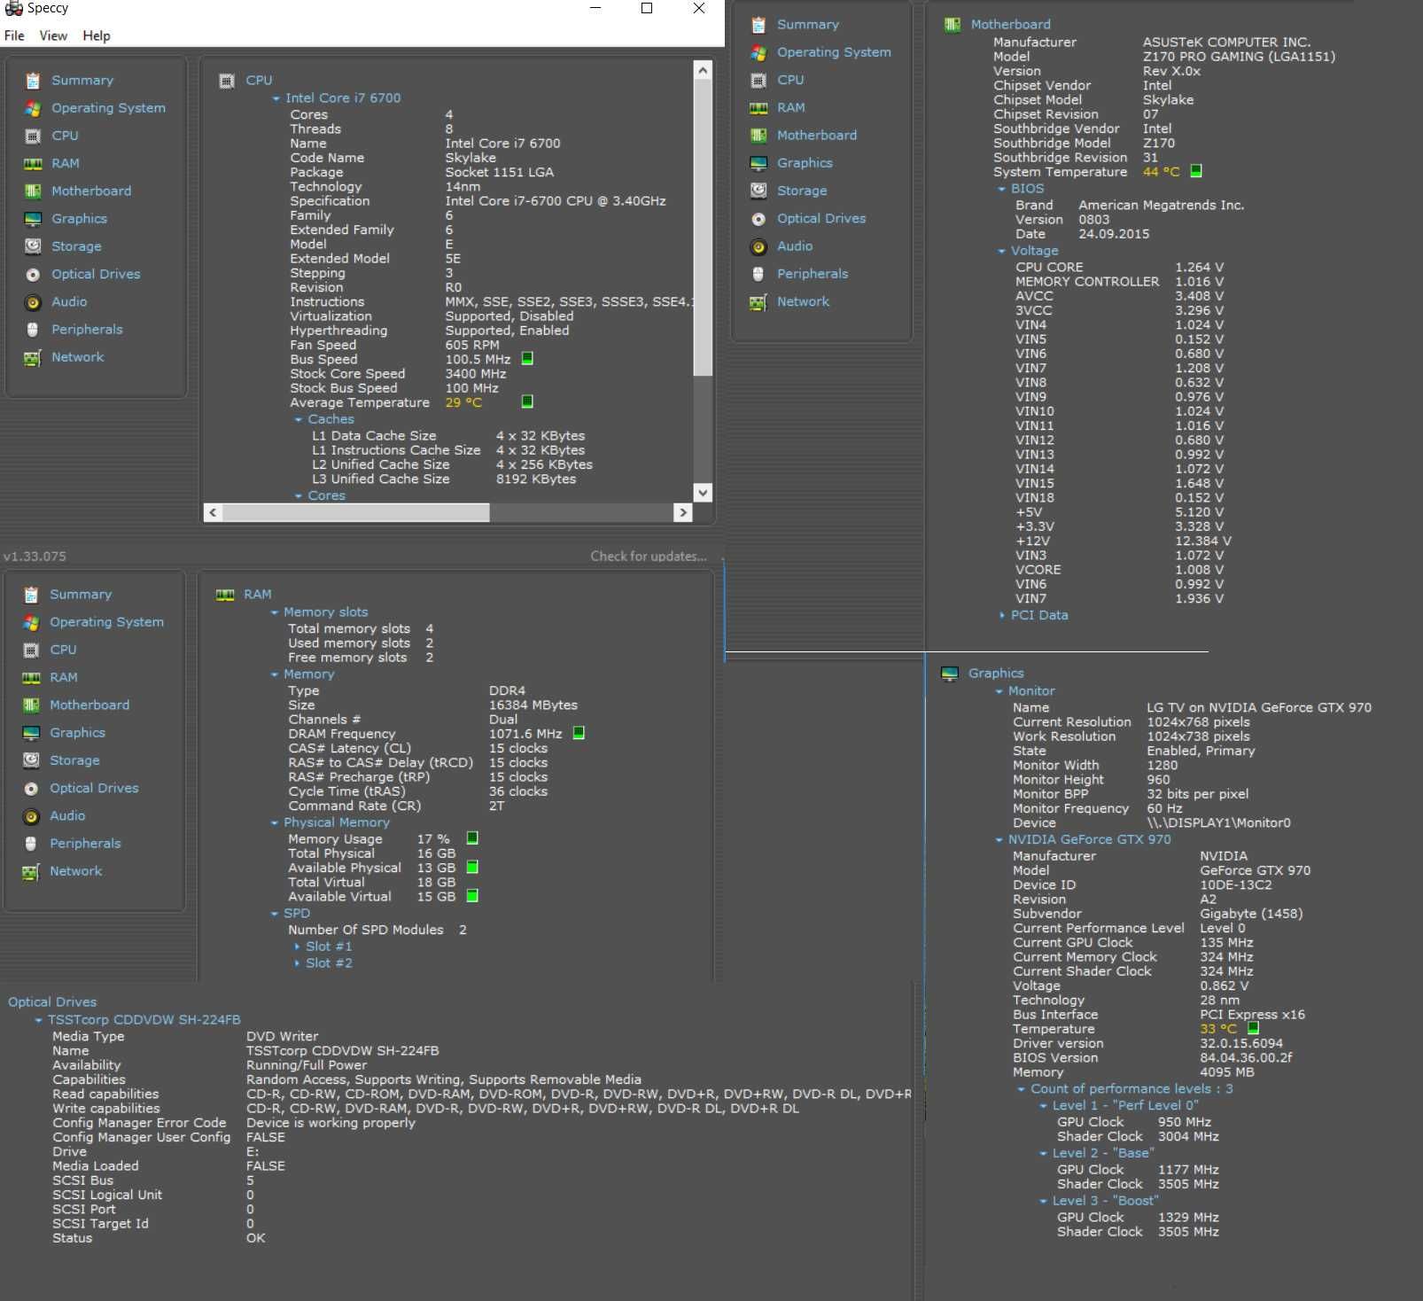Open Network icon in sidebar beside Motherboard panel
This screenshot has height=1301, width=1423.
pos(758,302)
